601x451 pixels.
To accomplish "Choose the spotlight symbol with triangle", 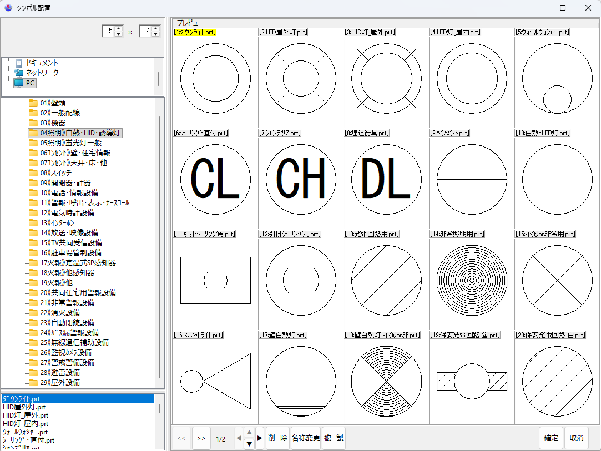I will [x=215, y=382].
